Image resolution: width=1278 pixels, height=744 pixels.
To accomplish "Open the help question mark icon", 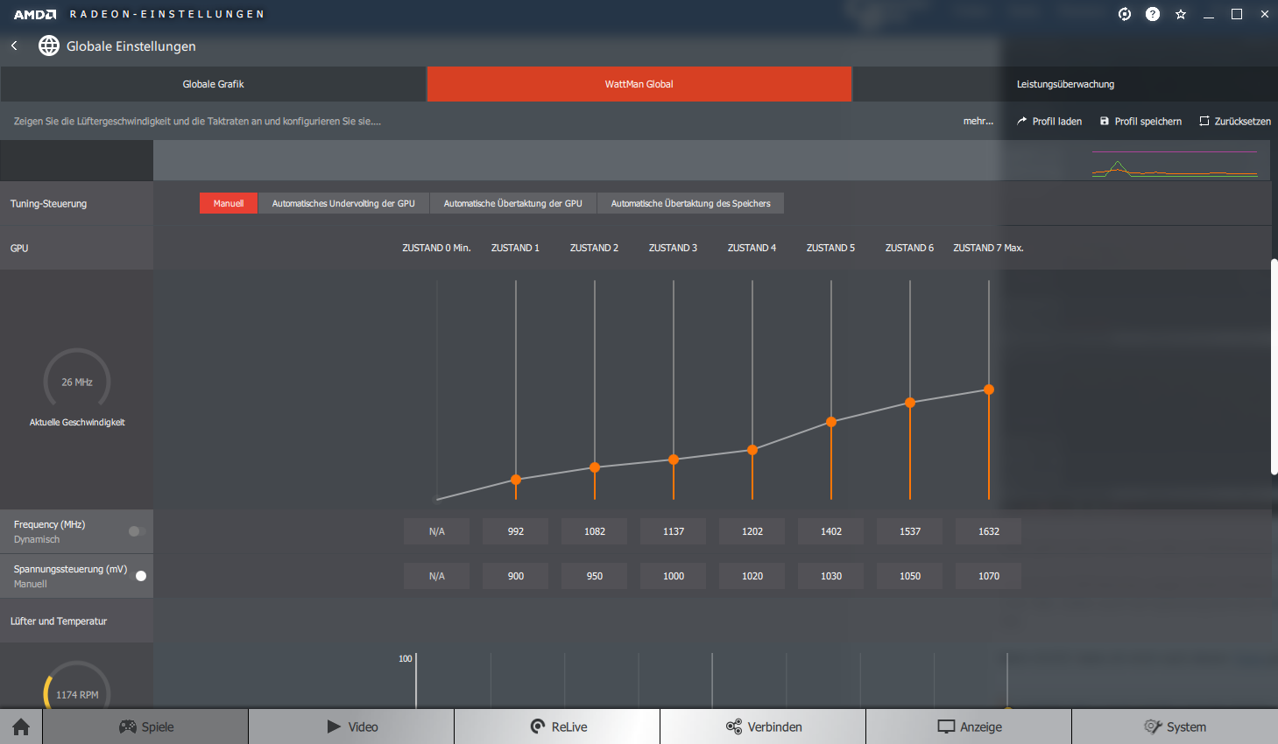I will click(x=1153, y=14).
